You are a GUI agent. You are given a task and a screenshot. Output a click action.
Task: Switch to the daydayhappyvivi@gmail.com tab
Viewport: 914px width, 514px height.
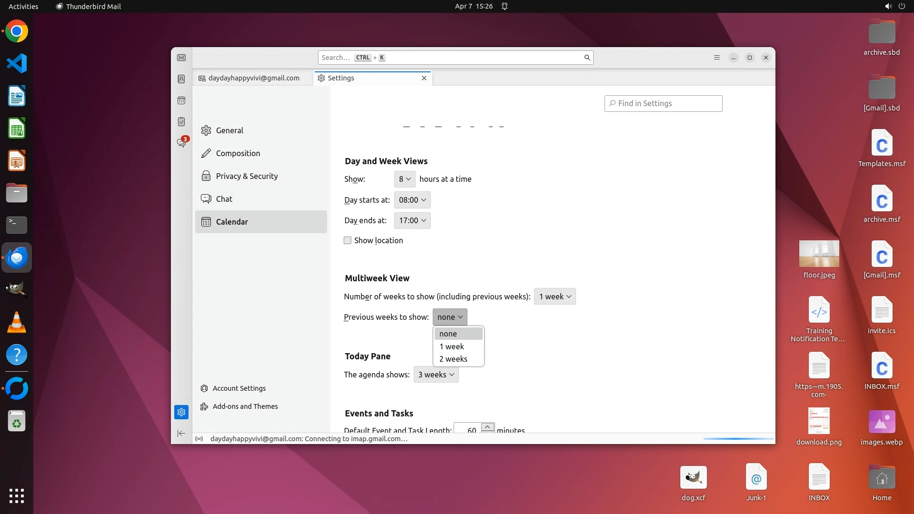tap(253, 78)
